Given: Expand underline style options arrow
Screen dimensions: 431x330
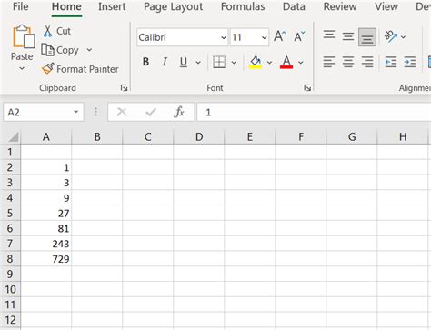Looking at the screenshot, I should coord(198,63).
